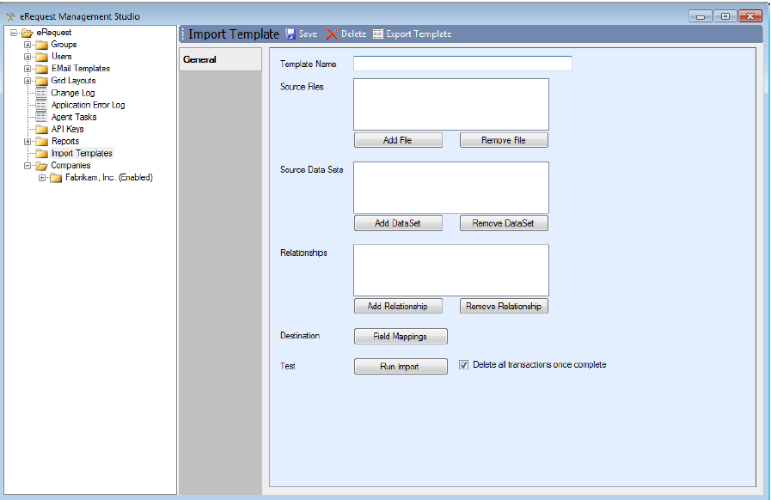Click the Import Templates folder icon
The width and height of the screenshot is (771, 500).
pyautogui.click(x=40, y=153)
